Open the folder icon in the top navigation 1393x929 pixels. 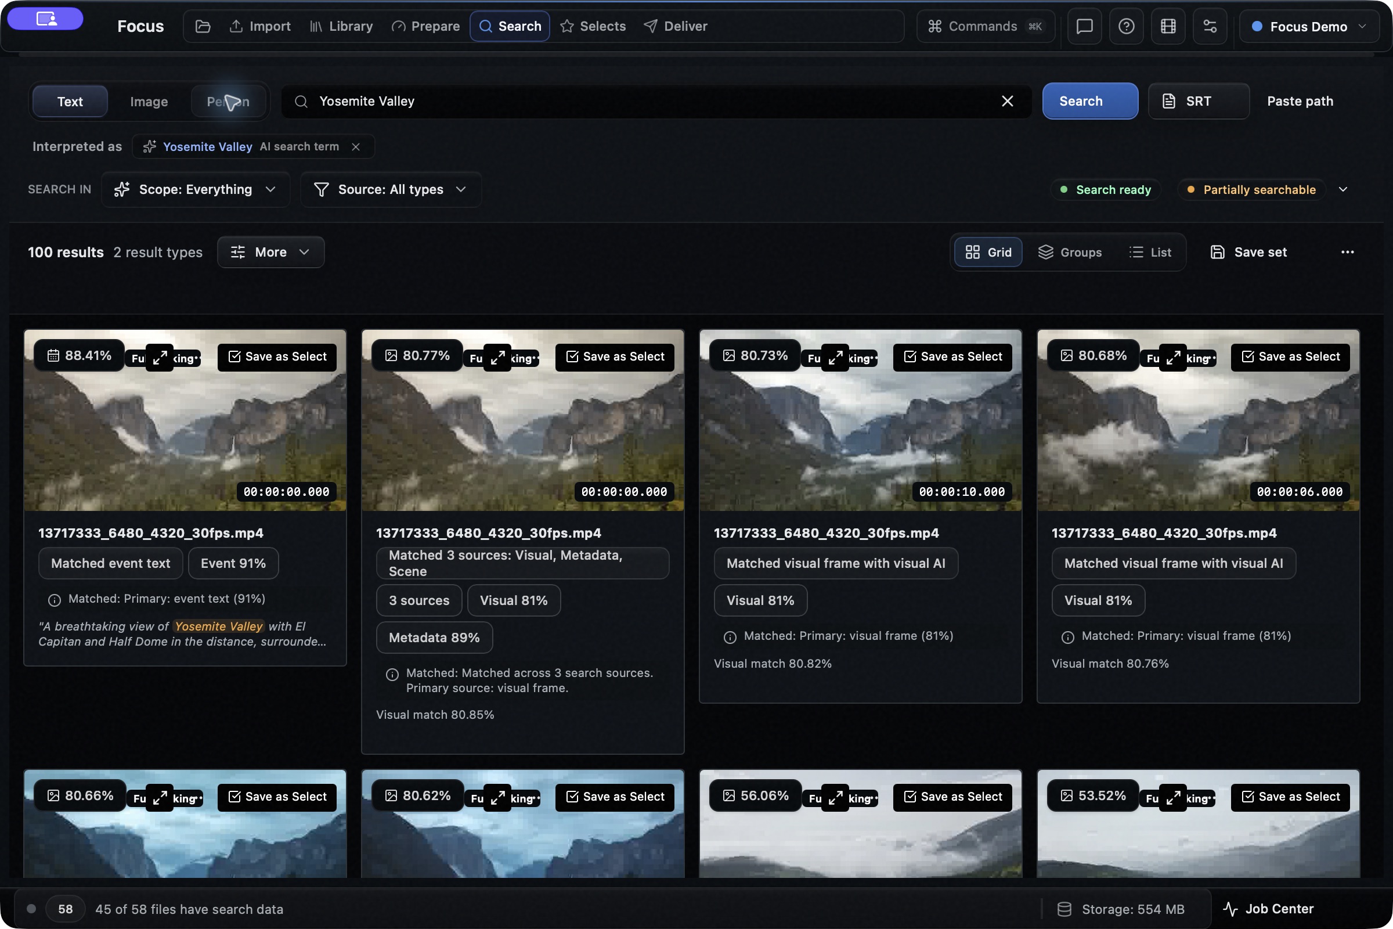(203, 26)
